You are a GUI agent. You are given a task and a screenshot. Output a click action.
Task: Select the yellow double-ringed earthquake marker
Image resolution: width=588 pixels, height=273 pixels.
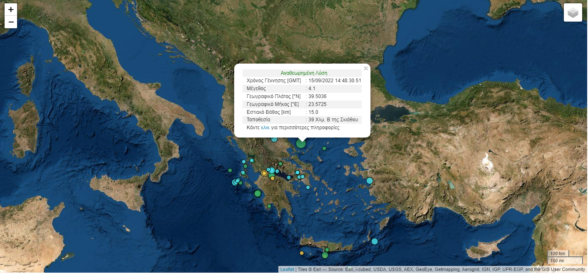[264, 173]
